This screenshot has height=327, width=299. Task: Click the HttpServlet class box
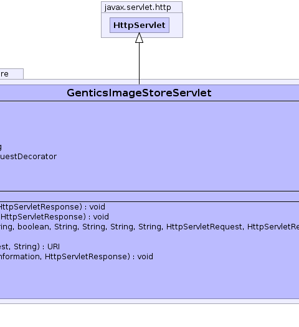140,25
